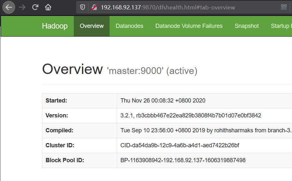Screen dimensions: 292x181
Task: Open the Snapshot tab
Action: [246, 26]
